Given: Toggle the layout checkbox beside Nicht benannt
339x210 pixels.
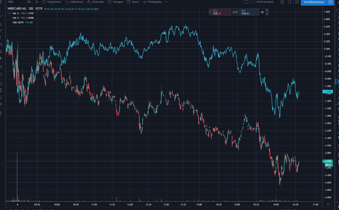Looking at the screenshot, I should [246, 2].
